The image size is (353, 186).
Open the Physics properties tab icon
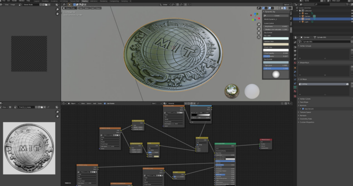click(295, 79)
